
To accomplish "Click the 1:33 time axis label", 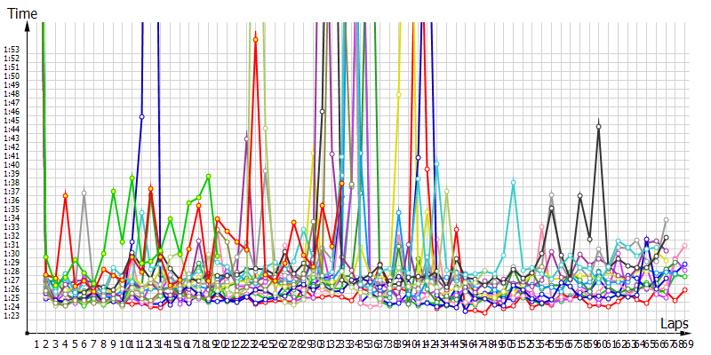I will 12,227.
